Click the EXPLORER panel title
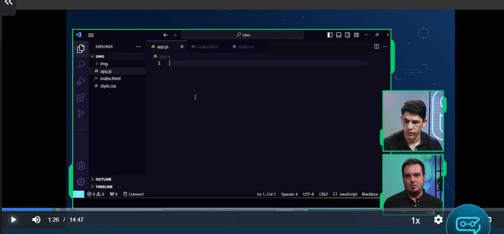The height and width of the screenshot is (234, 504). pyautogui.click(x=104, y=47)
